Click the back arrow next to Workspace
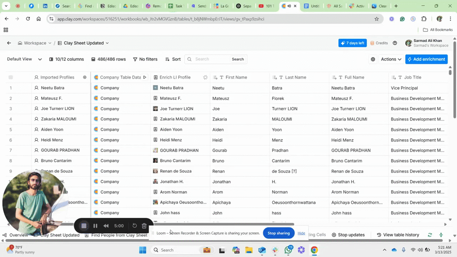The width and height of the screenshot is (457, 257). tap(9, 43)
